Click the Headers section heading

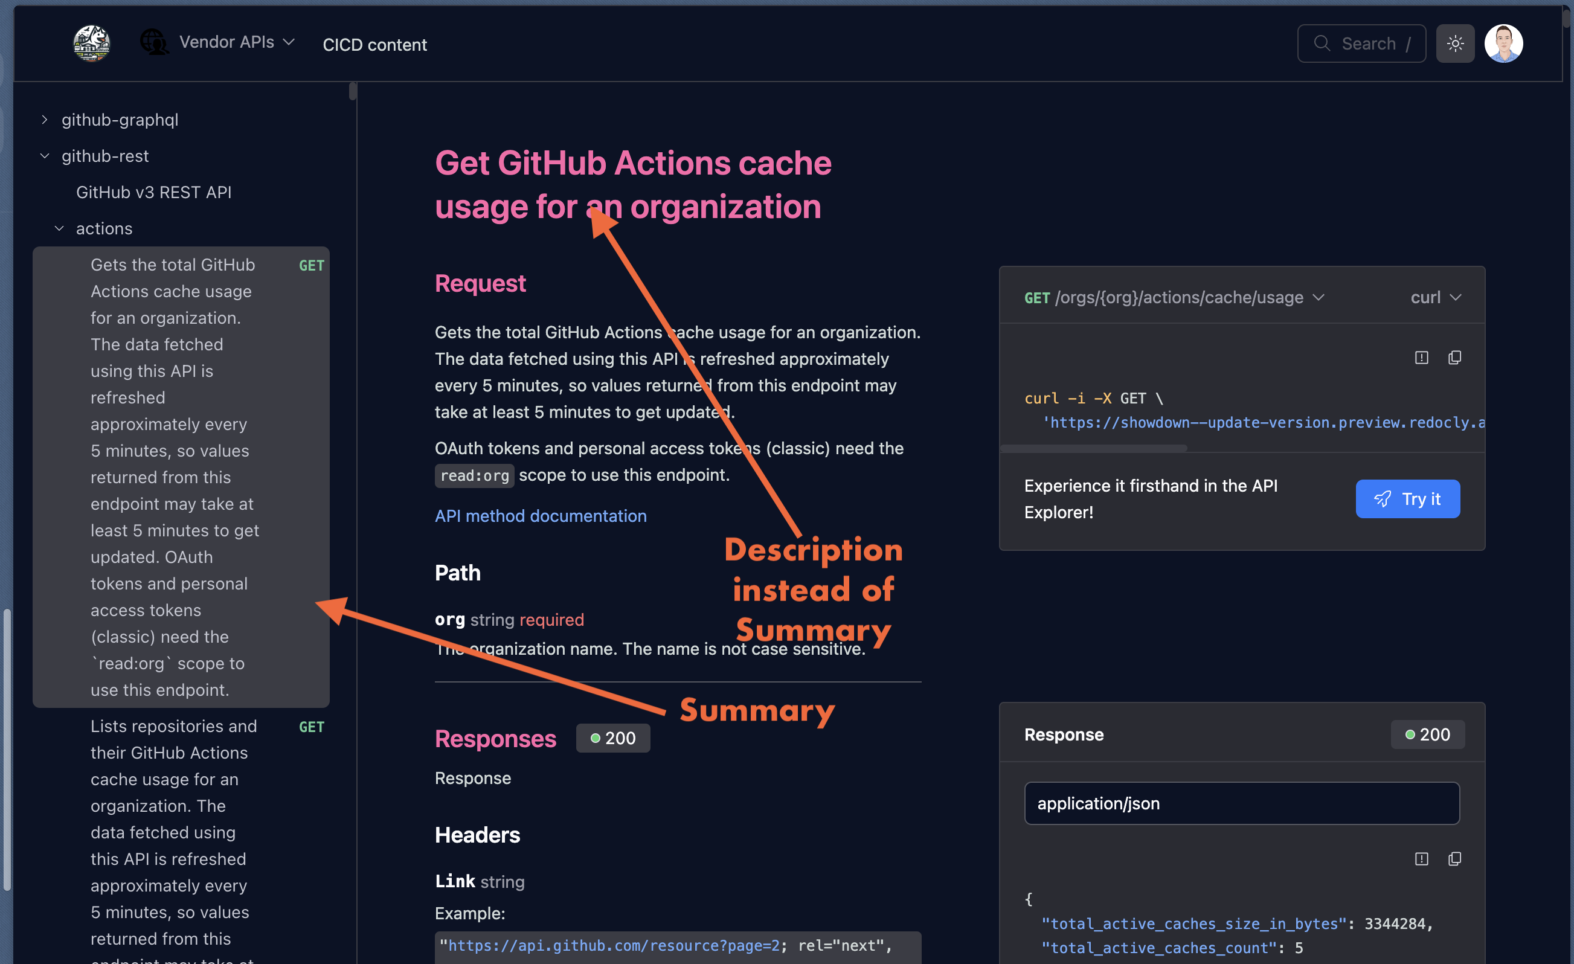click(x=478, y=835)
